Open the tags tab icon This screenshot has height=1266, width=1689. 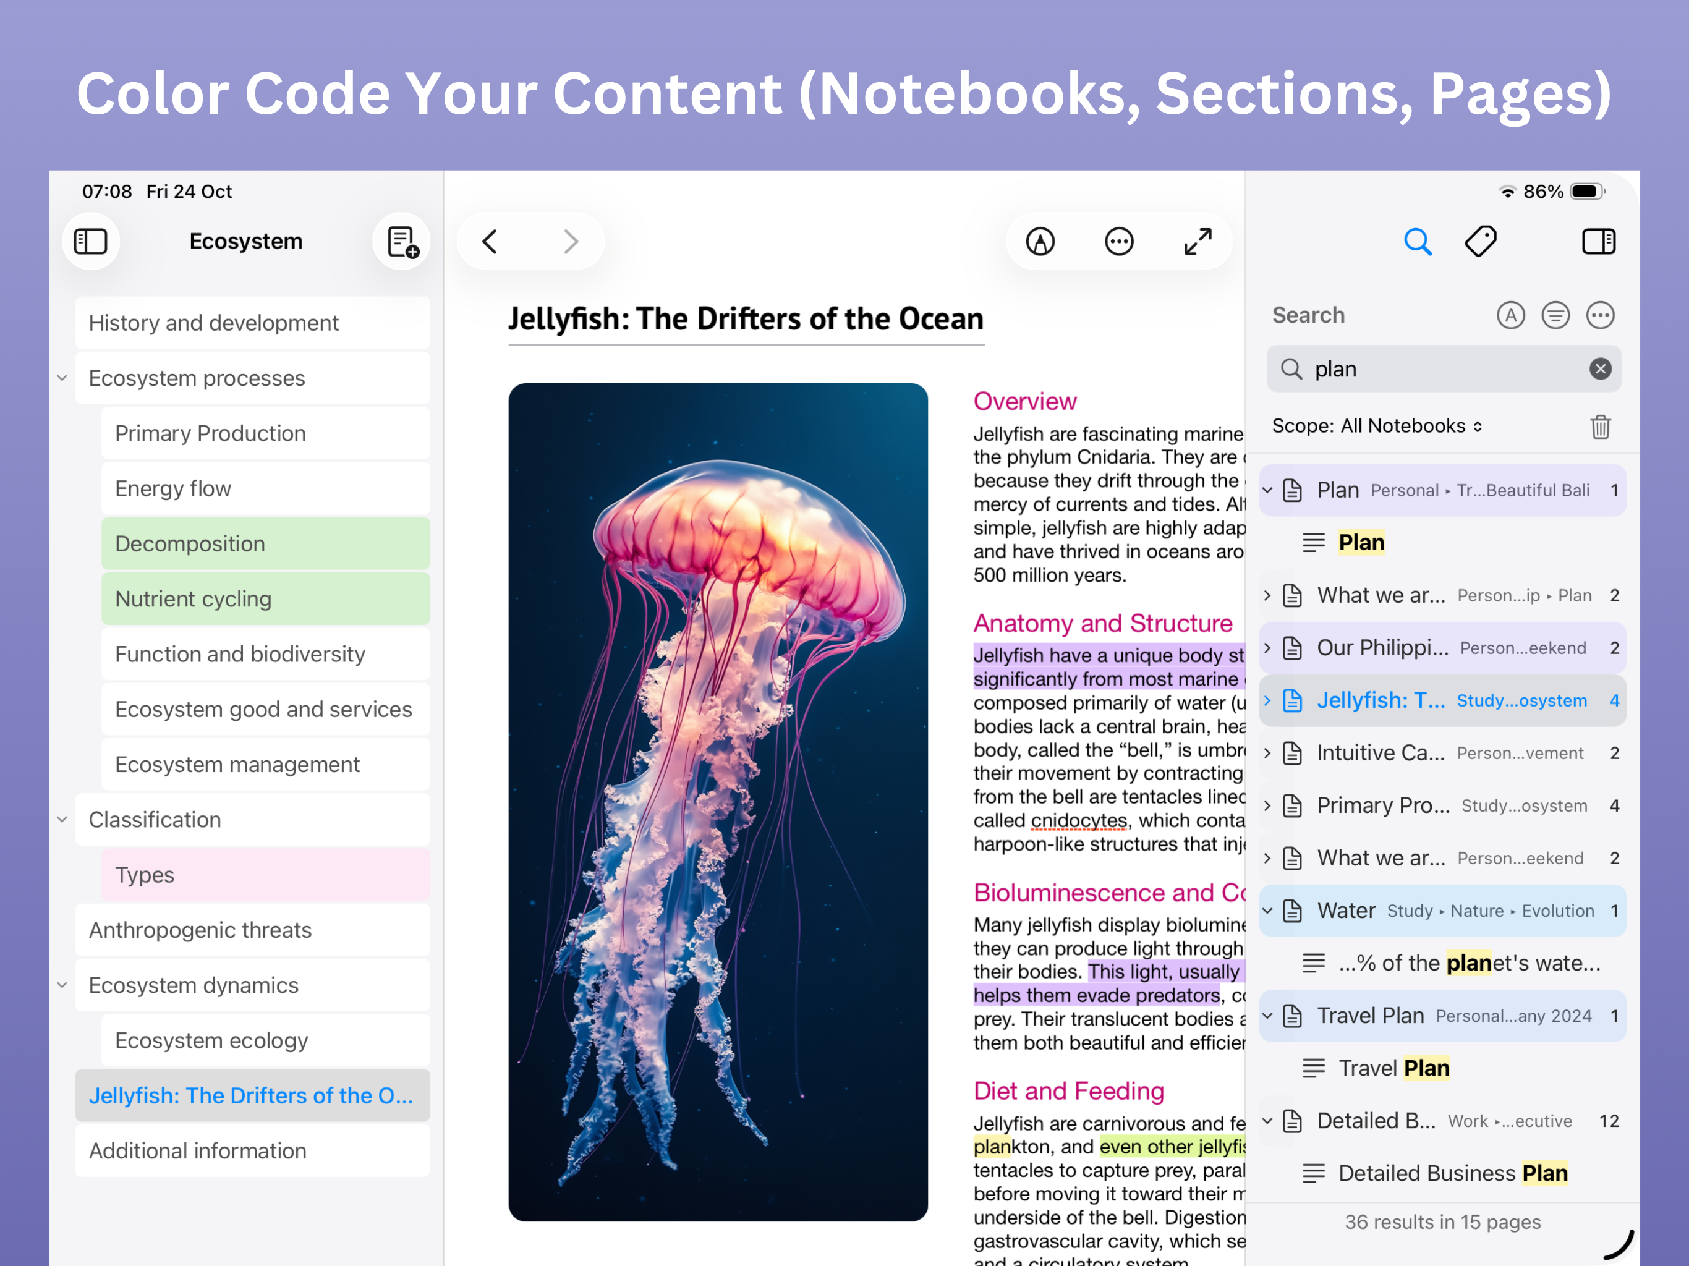click(x=1481, y=241)
